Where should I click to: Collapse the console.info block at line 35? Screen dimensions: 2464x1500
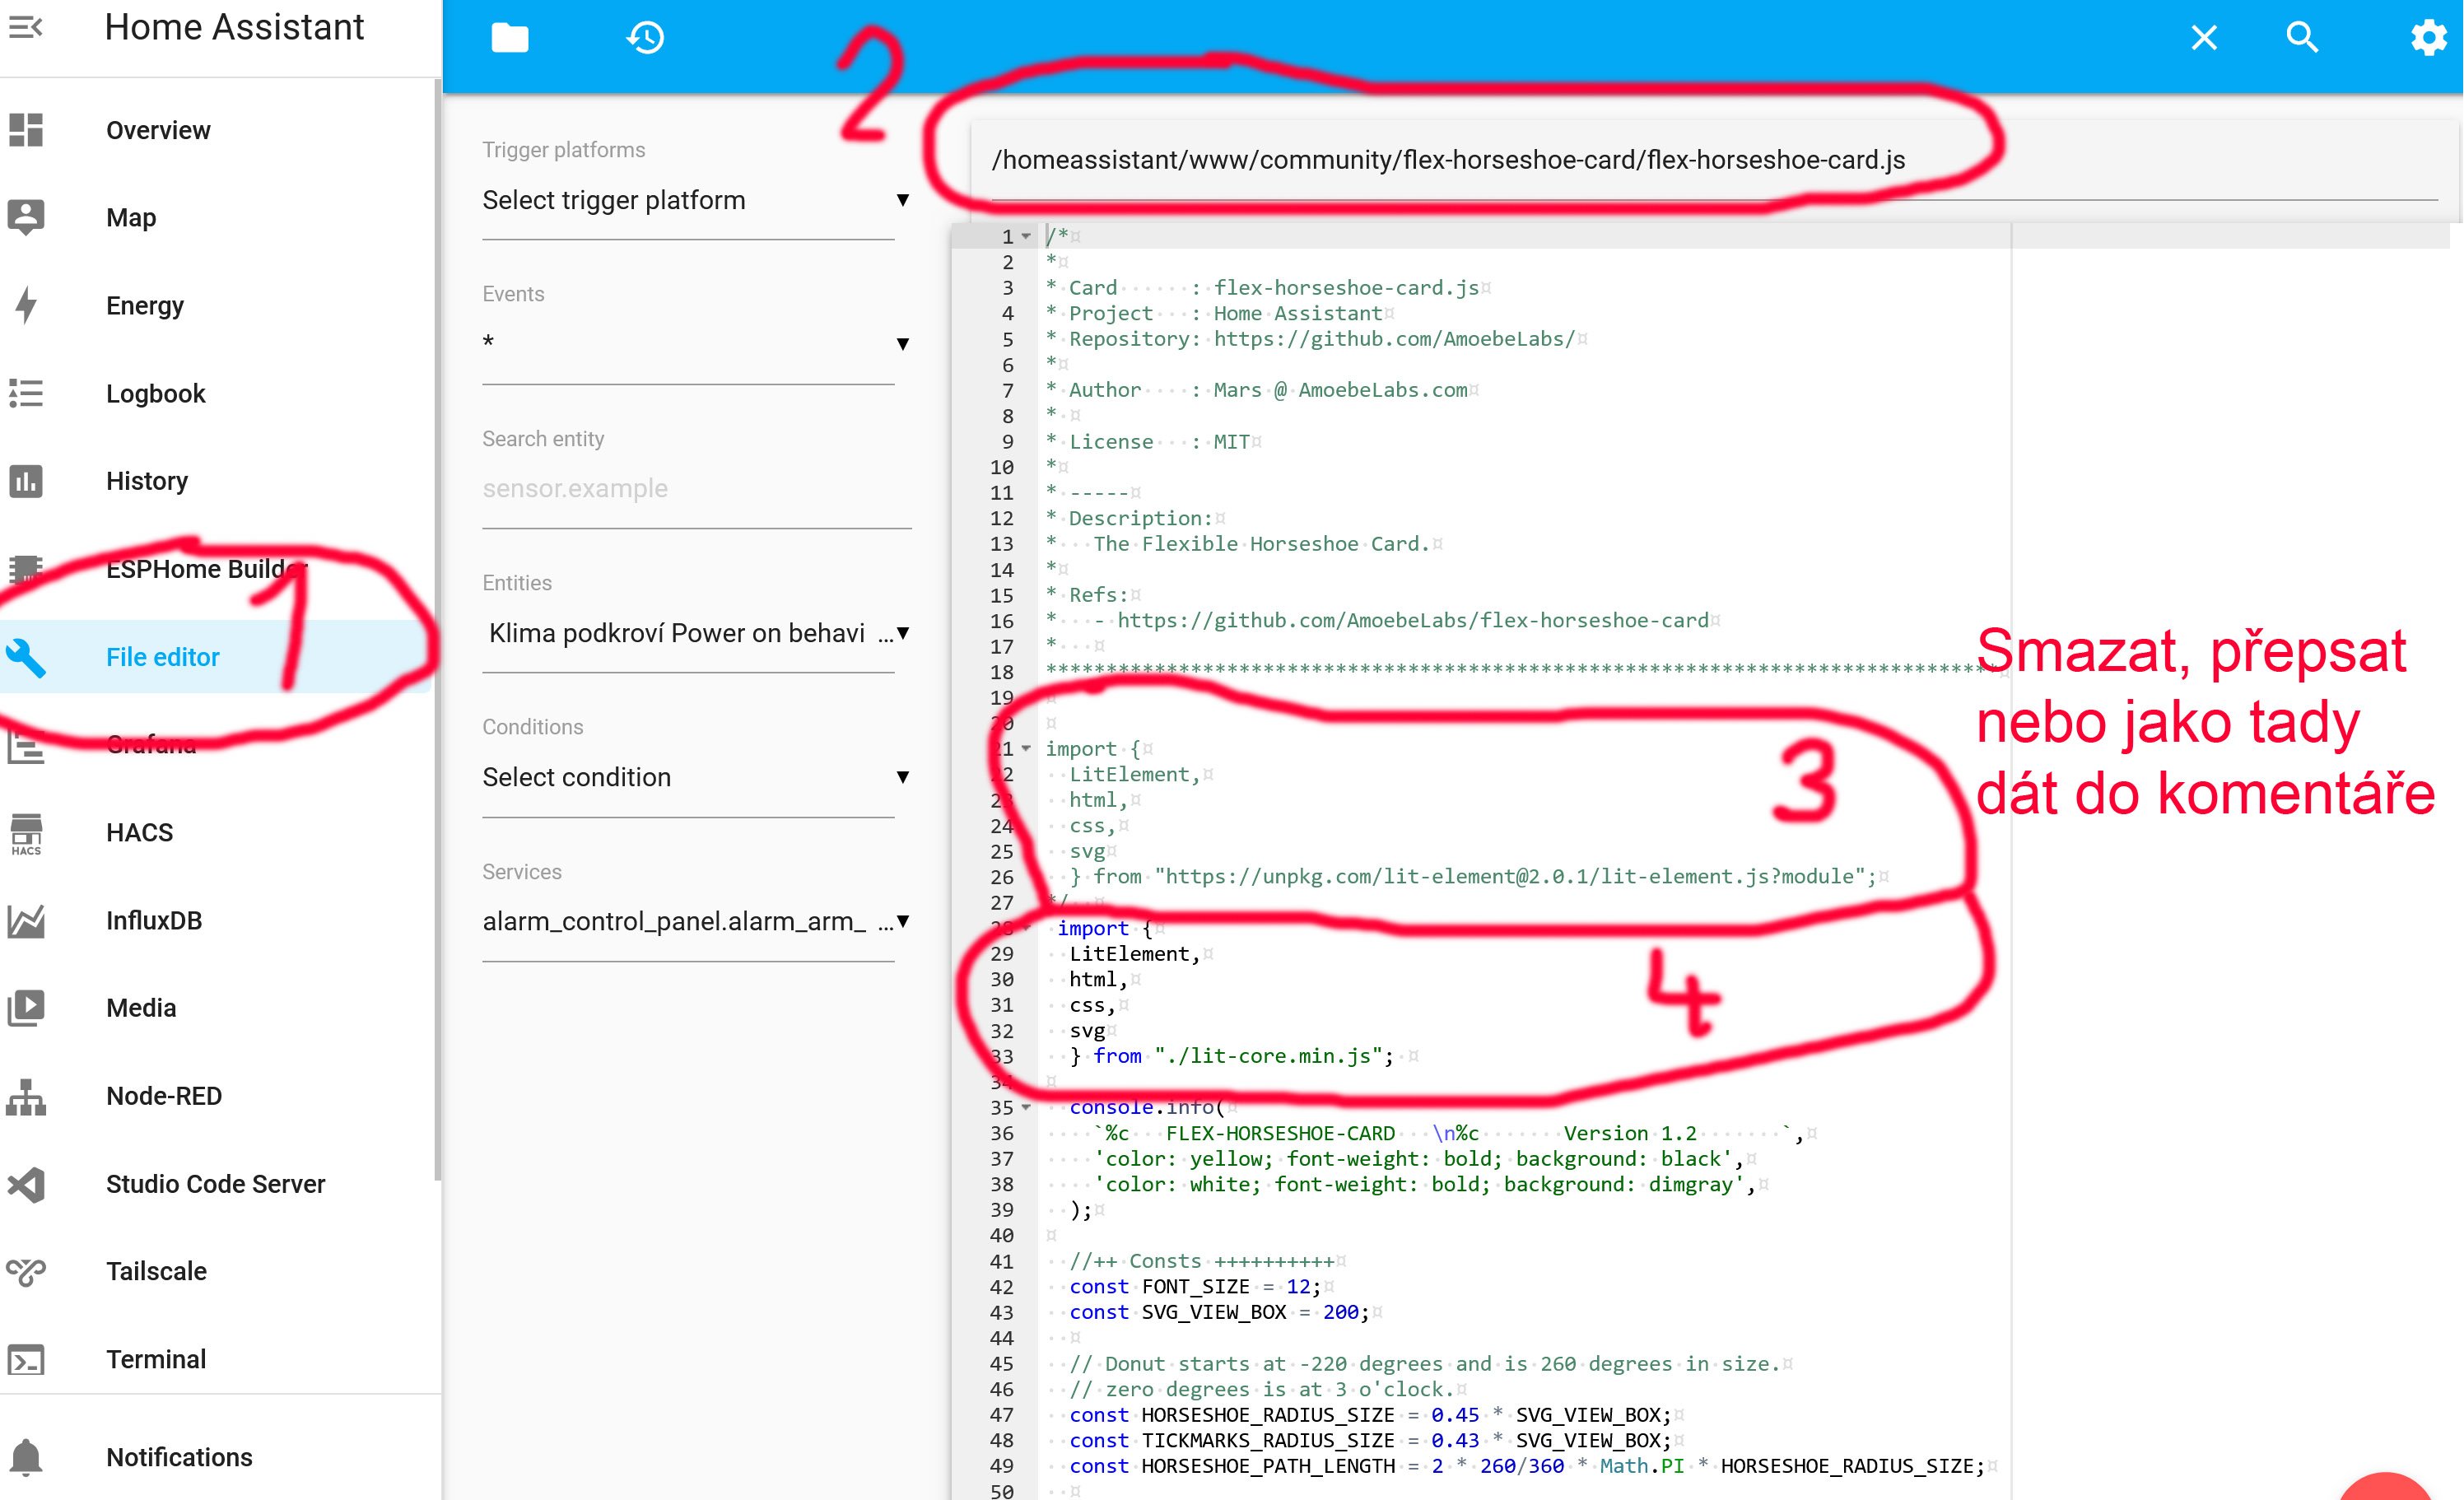[x=1026, y=1108]
